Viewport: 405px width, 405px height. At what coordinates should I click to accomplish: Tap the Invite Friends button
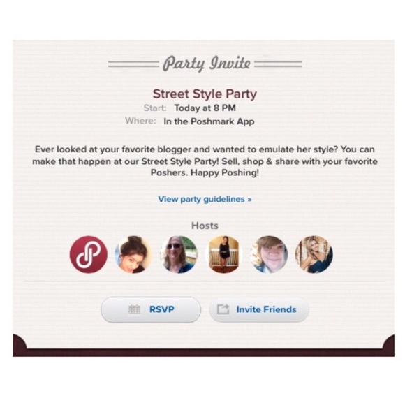pyautogui.click(x=259, y=309)
